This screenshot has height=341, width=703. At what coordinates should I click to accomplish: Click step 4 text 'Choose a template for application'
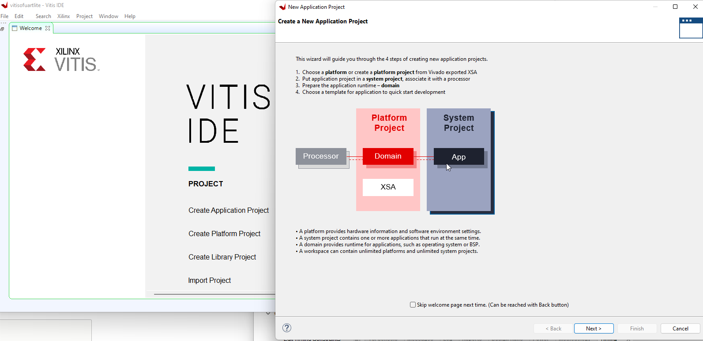[342, 92]
